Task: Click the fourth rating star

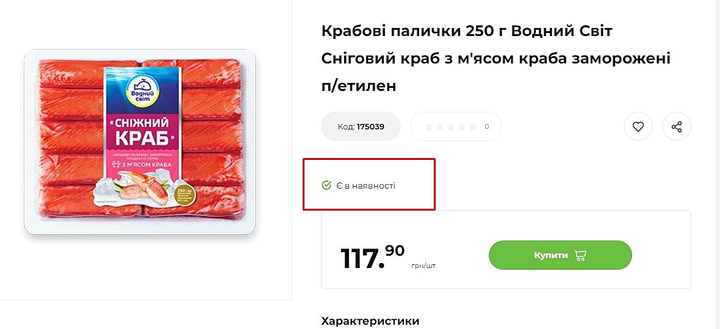Action: pos(461,127)
